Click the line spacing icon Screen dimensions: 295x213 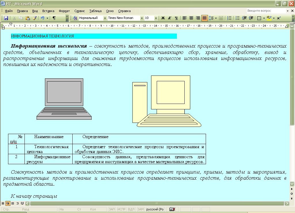[x=211, y=18]
